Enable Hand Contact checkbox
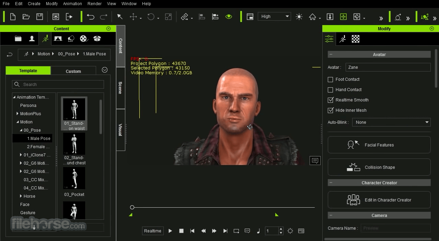This screenshot has height=241, width=439. tap(331, 90)
